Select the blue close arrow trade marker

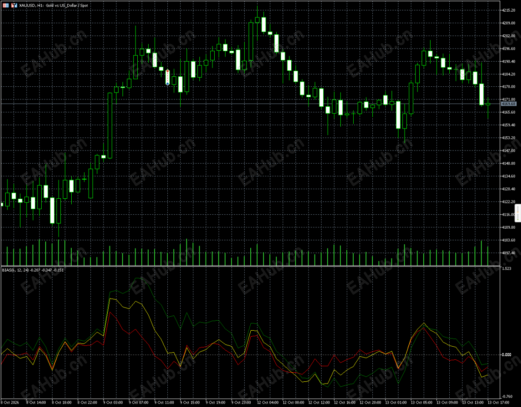[x=167, y=84]
